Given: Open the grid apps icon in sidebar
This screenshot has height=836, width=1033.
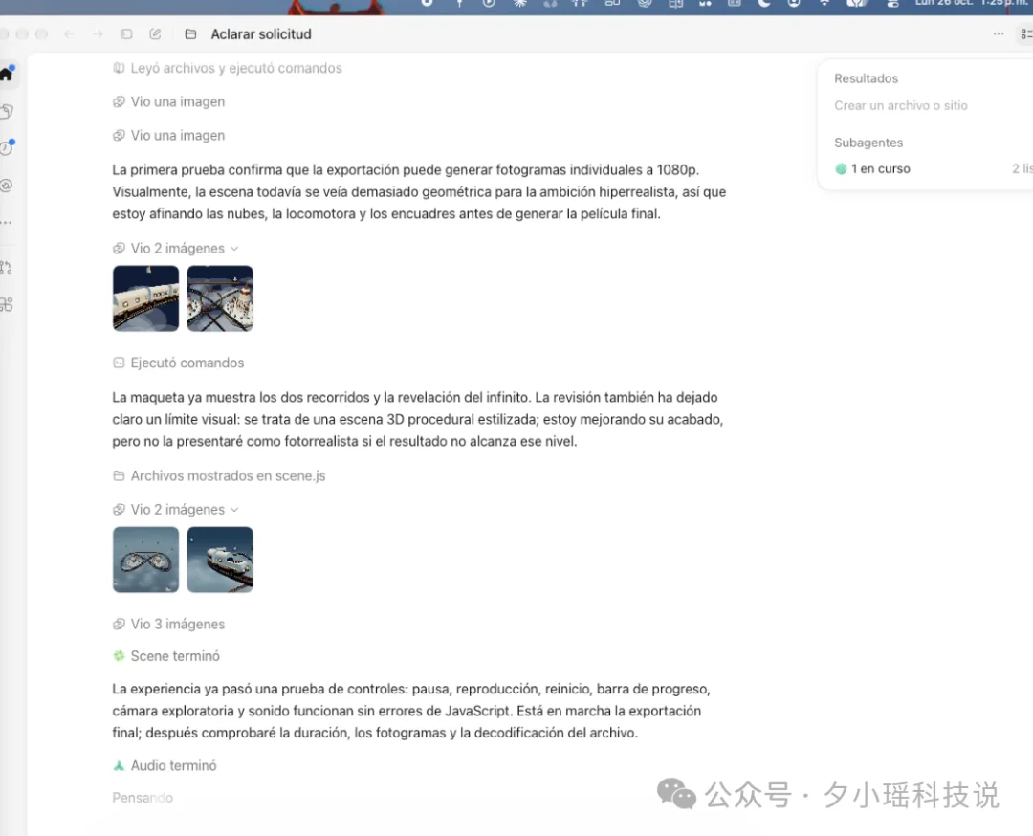Looking at the screenshot, I should tap(7, 304).
